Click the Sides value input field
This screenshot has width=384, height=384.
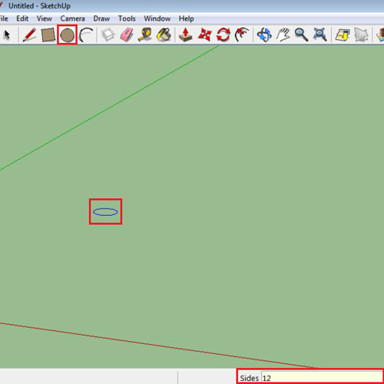coord(322,378)
